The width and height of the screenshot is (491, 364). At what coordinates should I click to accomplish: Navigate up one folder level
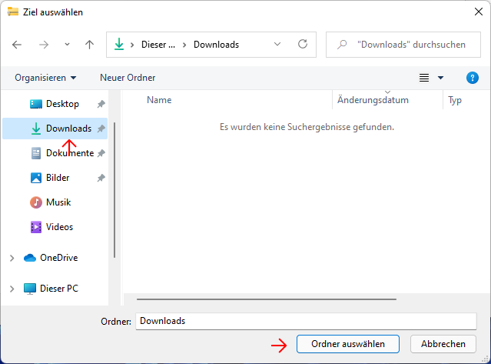(x=90, y=45)
